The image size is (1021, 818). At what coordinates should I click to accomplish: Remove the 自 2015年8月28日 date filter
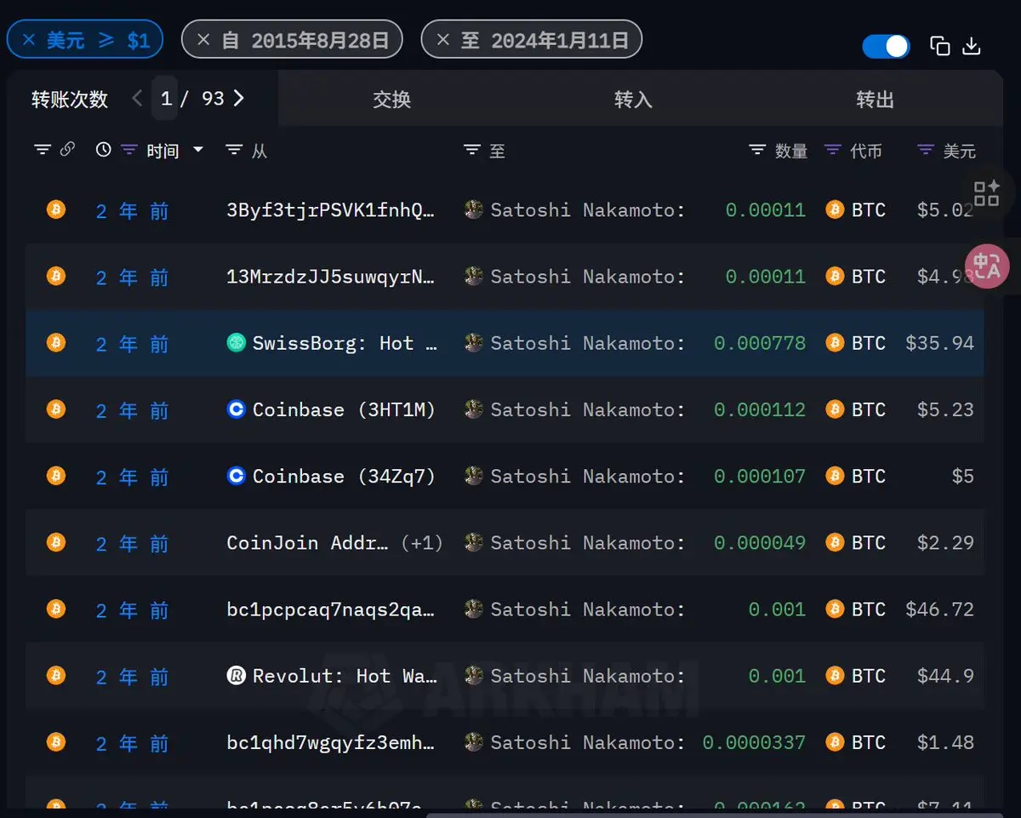point(203,40)
